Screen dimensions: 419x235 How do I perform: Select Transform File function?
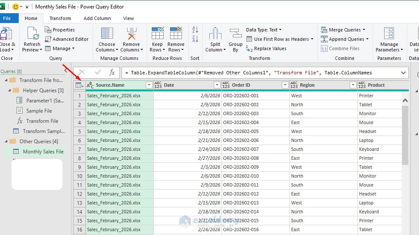click(x=37, y=121)
